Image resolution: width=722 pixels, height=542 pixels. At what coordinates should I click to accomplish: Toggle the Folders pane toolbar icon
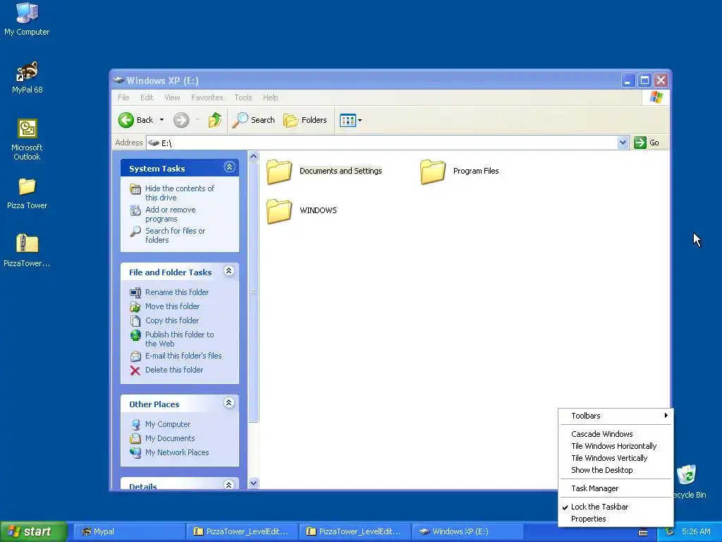pyautogui.click(x=290, y=120)
